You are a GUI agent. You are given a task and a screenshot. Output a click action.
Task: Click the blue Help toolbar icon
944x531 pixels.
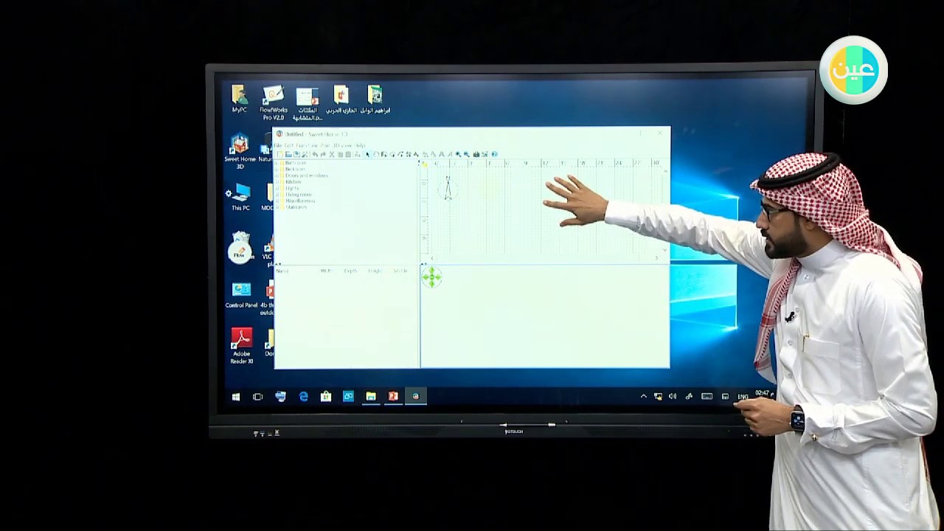coord(494,154)
